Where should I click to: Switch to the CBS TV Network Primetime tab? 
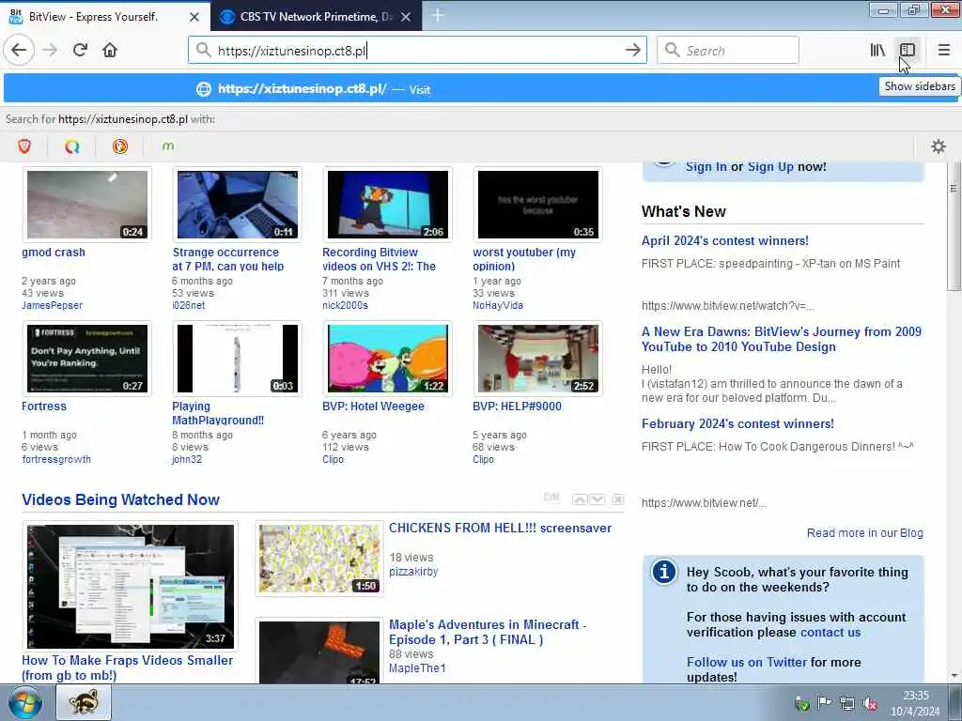click(x=317, y=16)
